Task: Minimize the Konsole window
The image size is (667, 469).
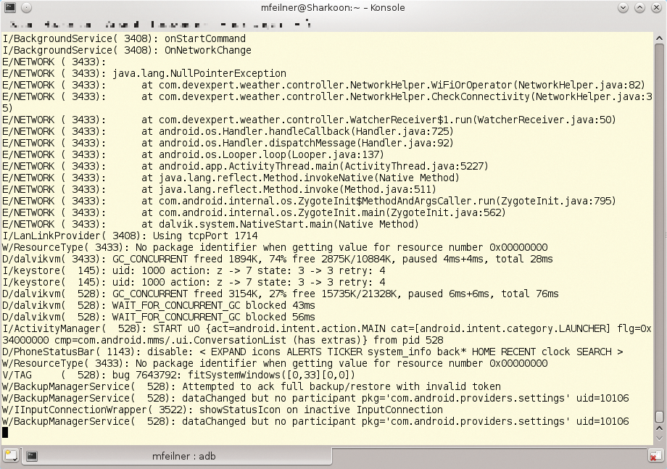Action: [623, 8]
